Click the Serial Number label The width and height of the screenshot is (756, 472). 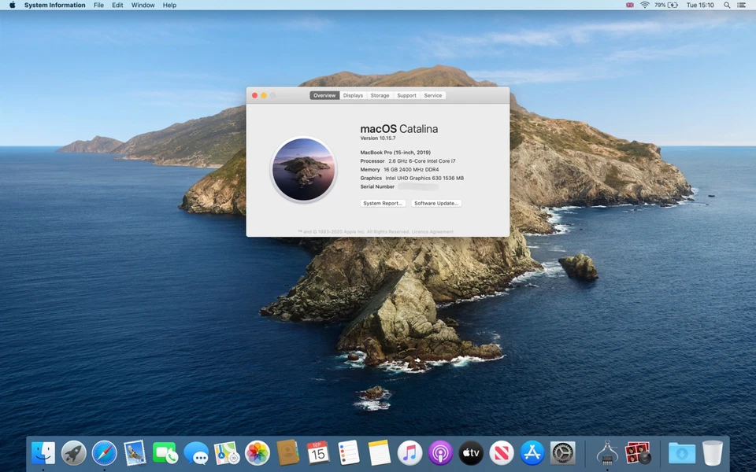click(377, 187)
